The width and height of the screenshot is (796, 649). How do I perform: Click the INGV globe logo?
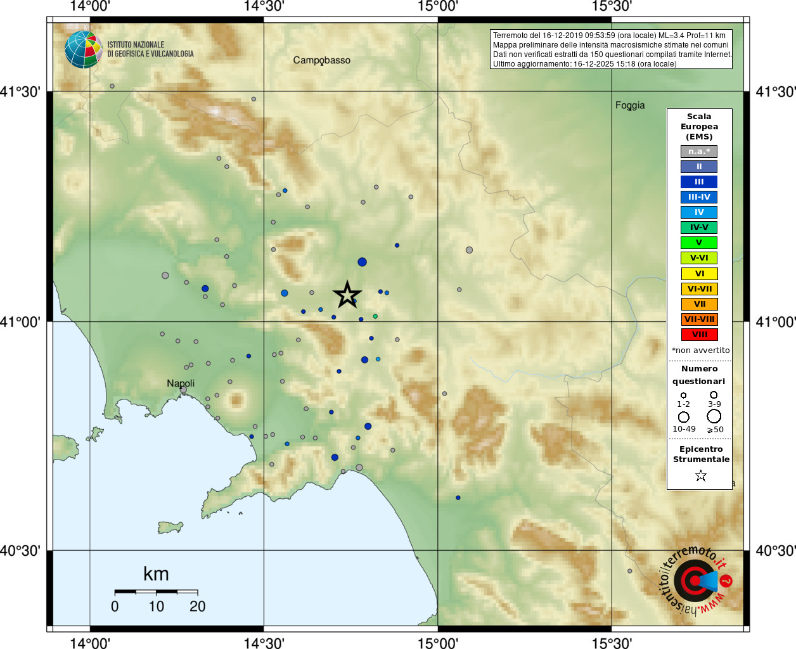(84, 49)
